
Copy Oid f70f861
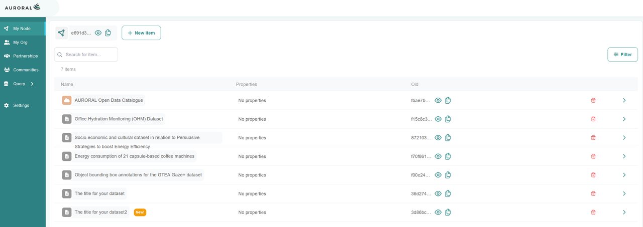448,156
